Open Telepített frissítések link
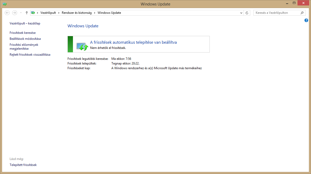The height and width of the screenshot is (174, 311). click(x=23, y=165)
